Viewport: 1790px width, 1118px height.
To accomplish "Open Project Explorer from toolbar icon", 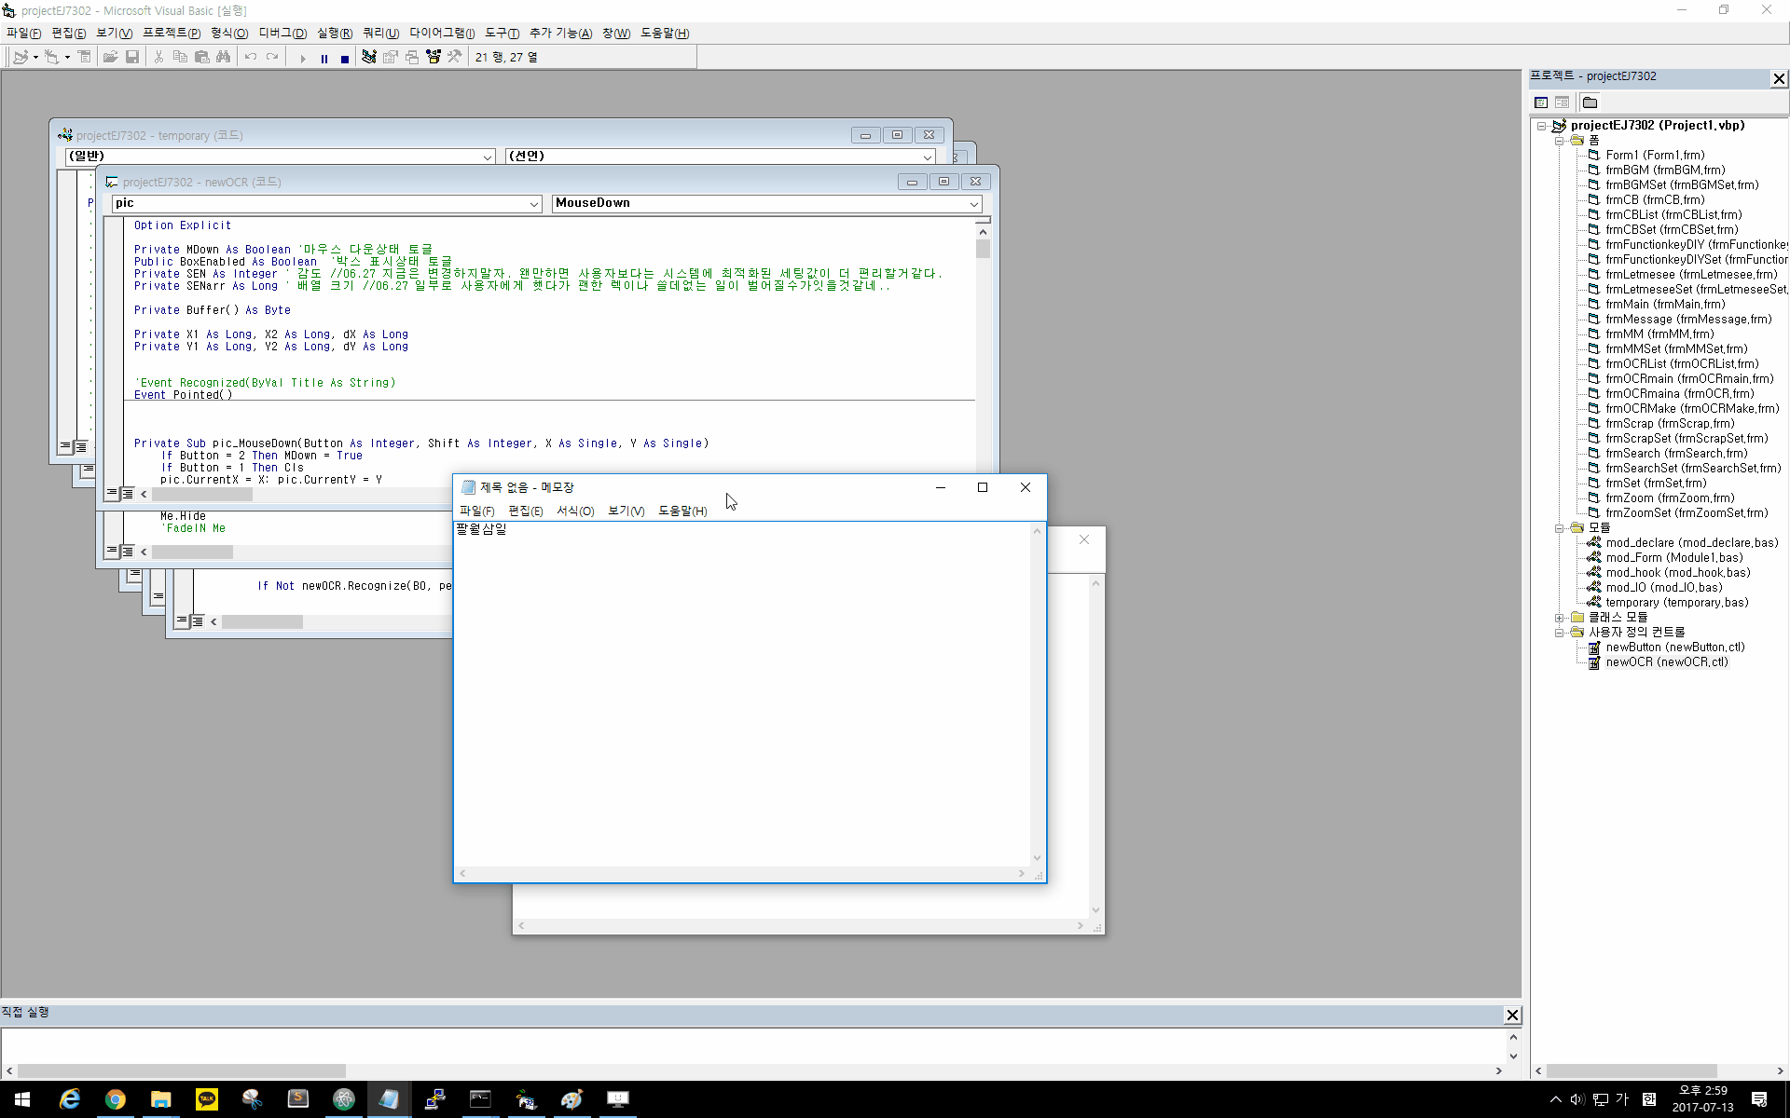I will click(369, 58).
